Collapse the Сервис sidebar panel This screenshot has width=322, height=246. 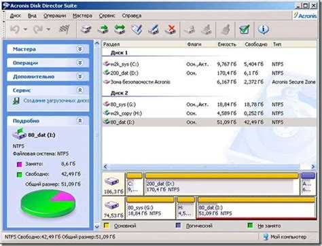click(79, 90)
